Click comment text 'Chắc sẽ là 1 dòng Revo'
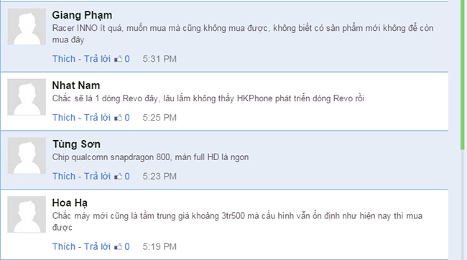 click(208, 98)
